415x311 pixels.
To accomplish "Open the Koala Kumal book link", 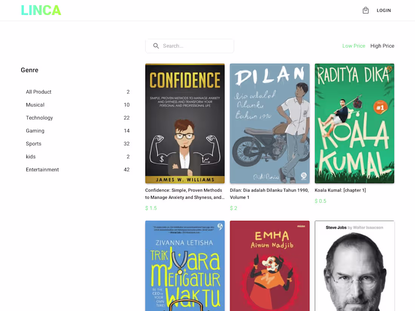I will (354, 123).
